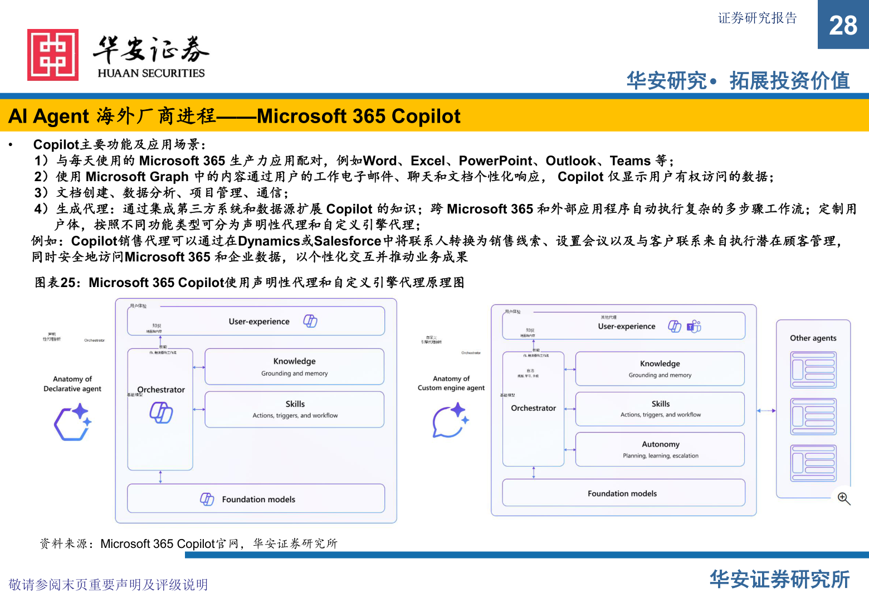
Task: Click Copilot icon next to Declarative Foundation models
Action: 207,499
